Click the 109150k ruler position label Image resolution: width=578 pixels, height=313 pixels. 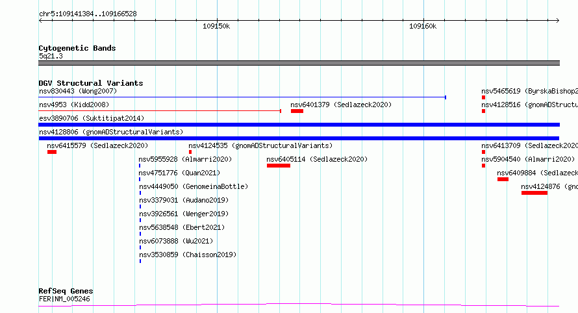216,26
